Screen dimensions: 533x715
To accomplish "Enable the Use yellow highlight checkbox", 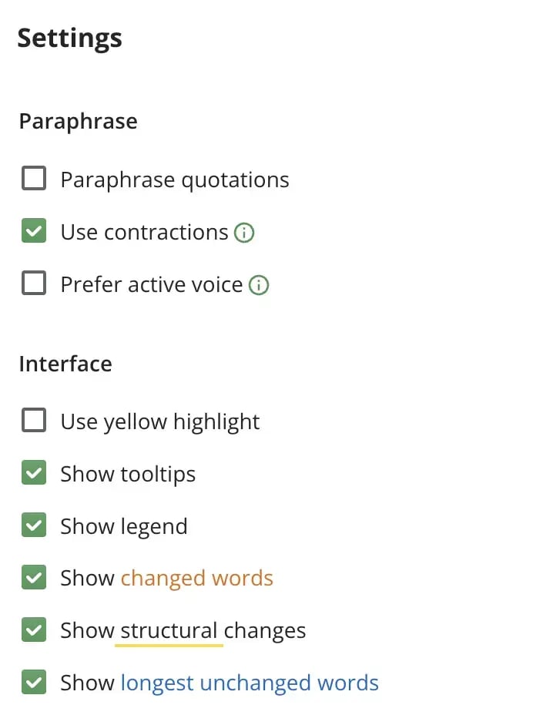I will pos(34,421).
